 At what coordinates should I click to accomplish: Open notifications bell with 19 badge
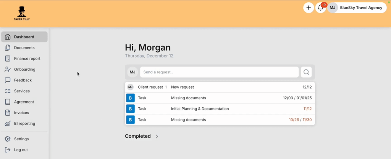[x=321, y=8]
